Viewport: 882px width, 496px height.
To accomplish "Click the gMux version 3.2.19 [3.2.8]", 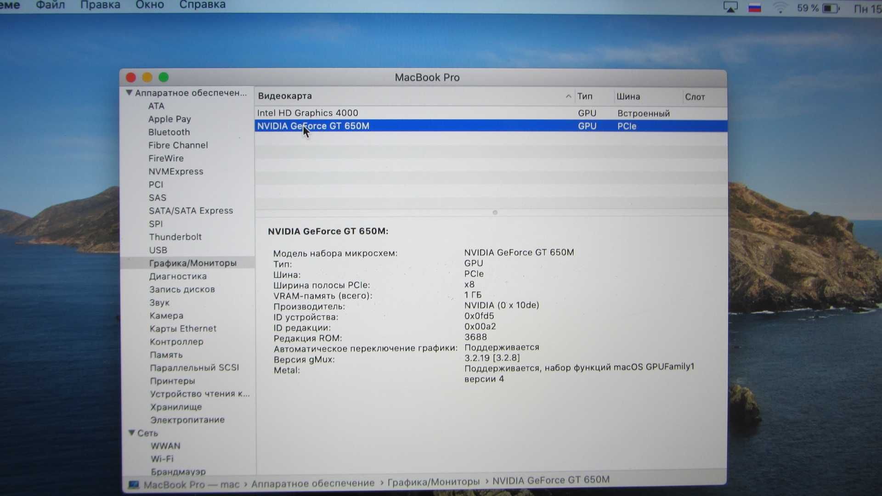I will 492,358.
